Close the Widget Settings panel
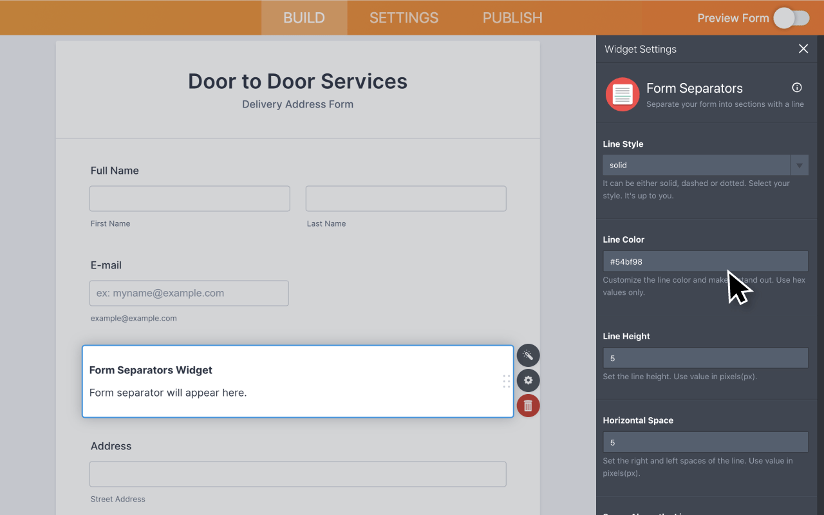Screen dimensions: 824x515 pos(803,48)
